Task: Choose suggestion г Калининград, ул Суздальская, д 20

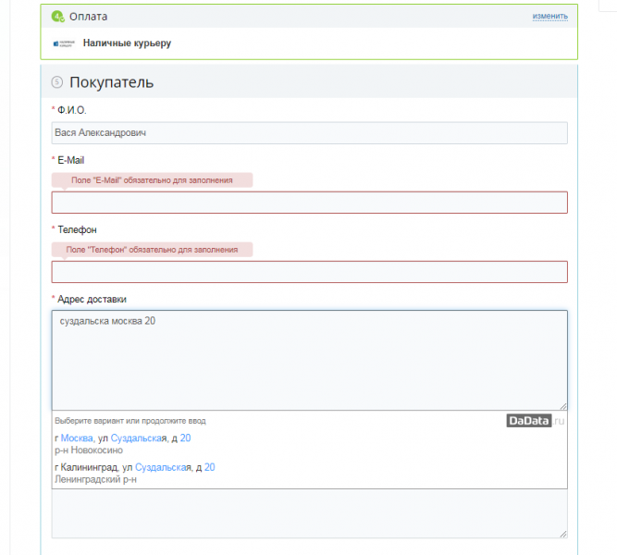Action: (309, 473)
